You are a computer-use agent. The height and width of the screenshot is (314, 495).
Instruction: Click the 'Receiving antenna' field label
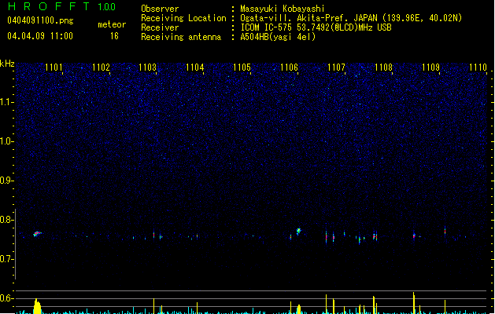point(181,37)
